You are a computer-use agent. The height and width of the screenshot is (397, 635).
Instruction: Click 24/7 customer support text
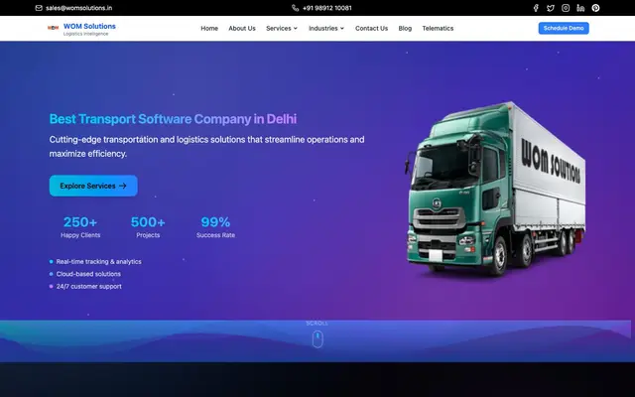[x=88, y=287]
